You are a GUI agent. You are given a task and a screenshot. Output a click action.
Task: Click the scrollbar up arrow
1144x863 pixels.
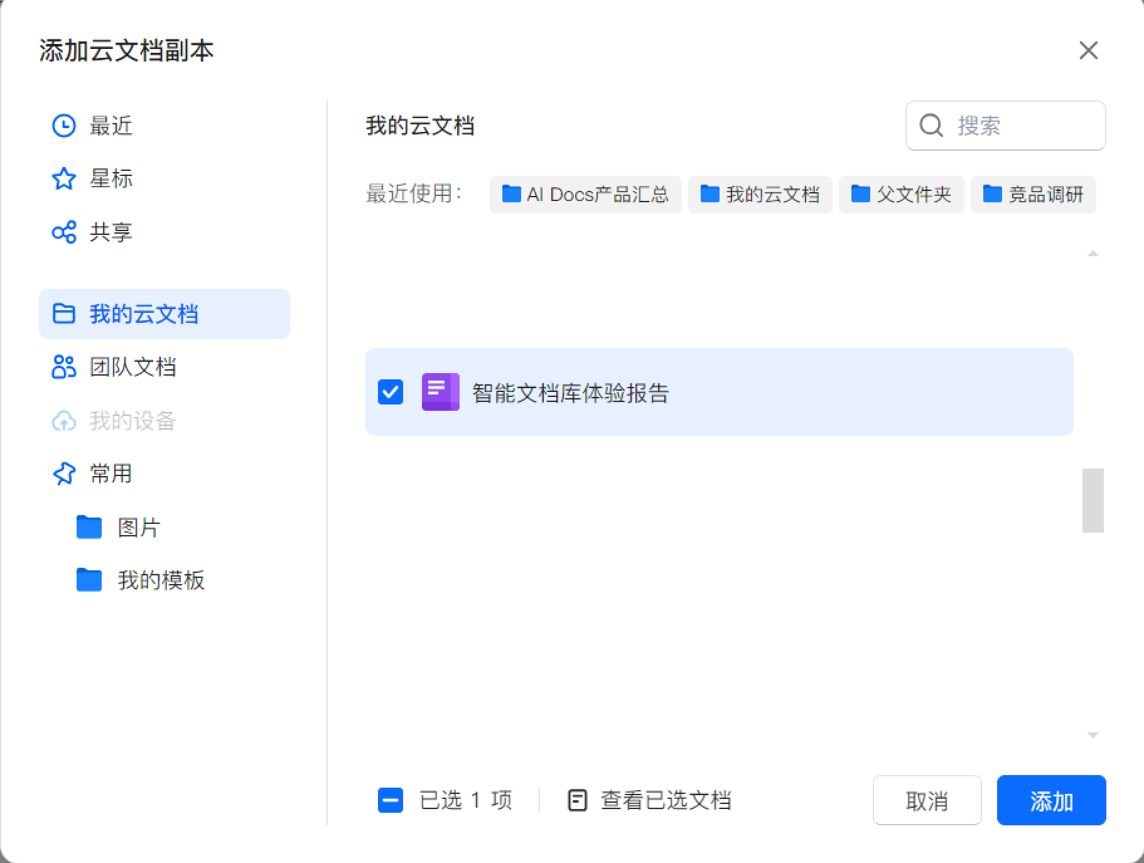click(1093, 254)
